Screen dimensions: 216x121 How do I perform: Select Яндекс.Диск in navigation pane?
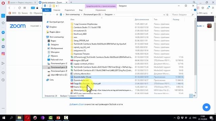[x=53, y=32]
